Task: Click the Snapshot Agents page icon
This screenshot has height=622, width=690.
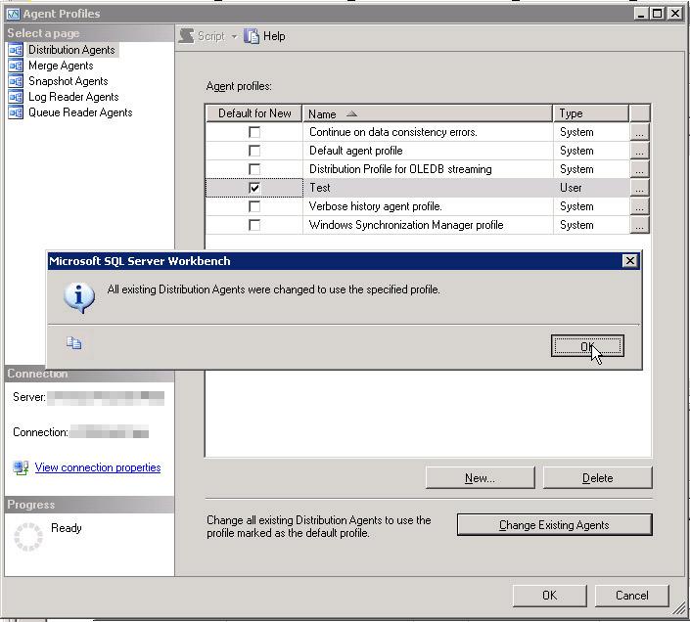Action: [16, 81]
